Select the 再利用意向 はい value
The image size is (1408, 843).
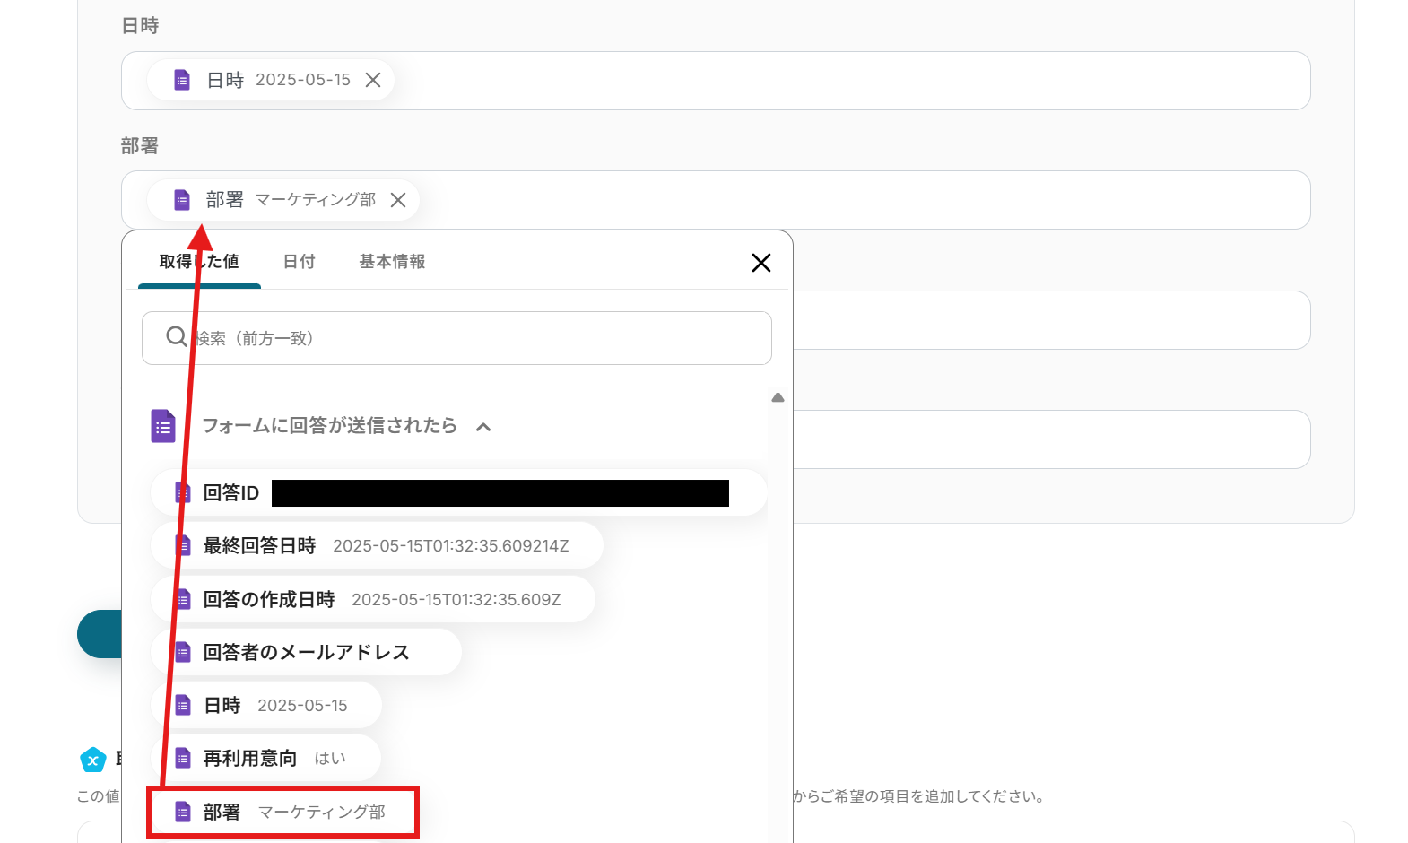265,759
